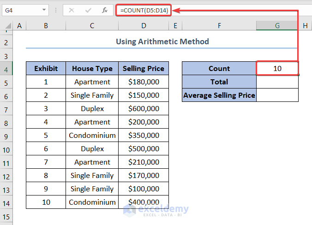
Task: Select column D header
Action: (144, 26)
